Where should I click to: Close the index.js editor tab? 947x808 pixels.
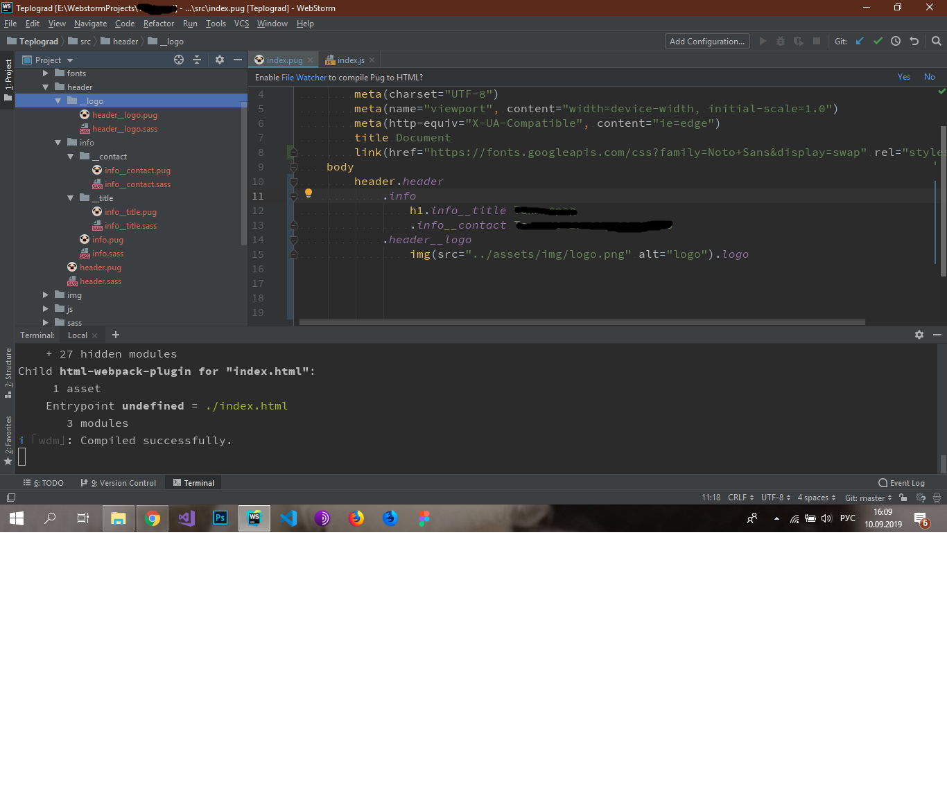372,60
